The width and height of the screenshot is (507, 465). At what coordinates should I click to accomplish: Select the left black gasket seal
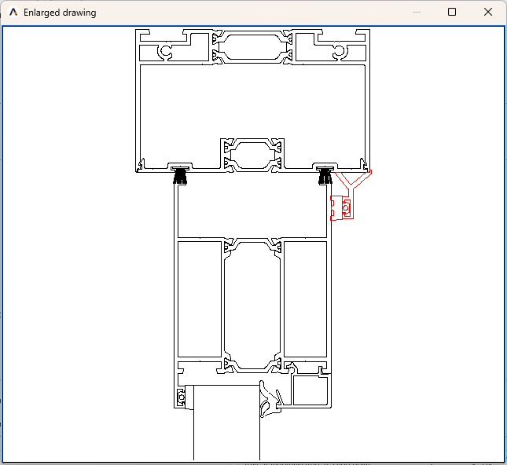180,176
